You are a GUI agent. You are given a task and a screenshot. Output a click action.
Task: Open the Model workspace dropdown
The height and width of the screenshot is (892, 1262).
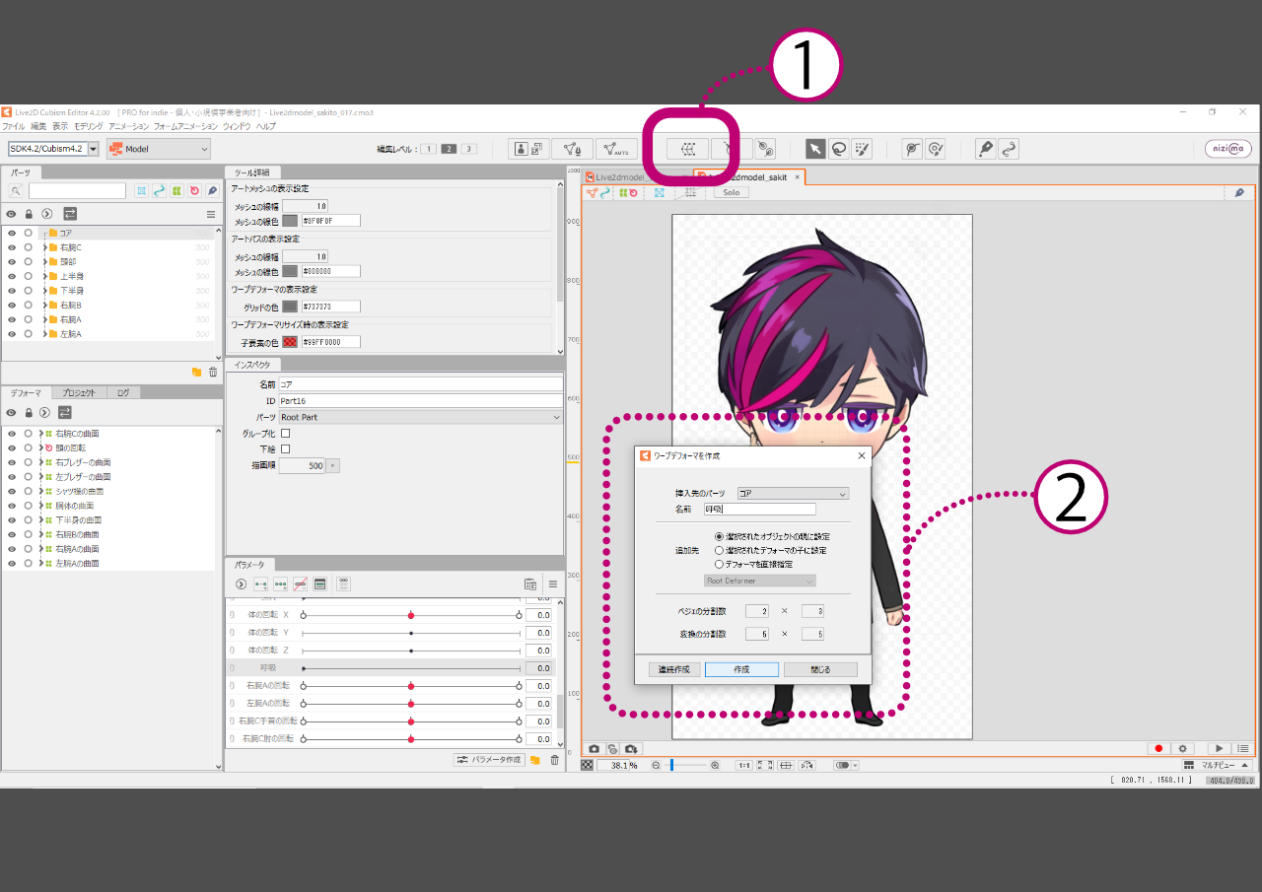coord(159,149)
